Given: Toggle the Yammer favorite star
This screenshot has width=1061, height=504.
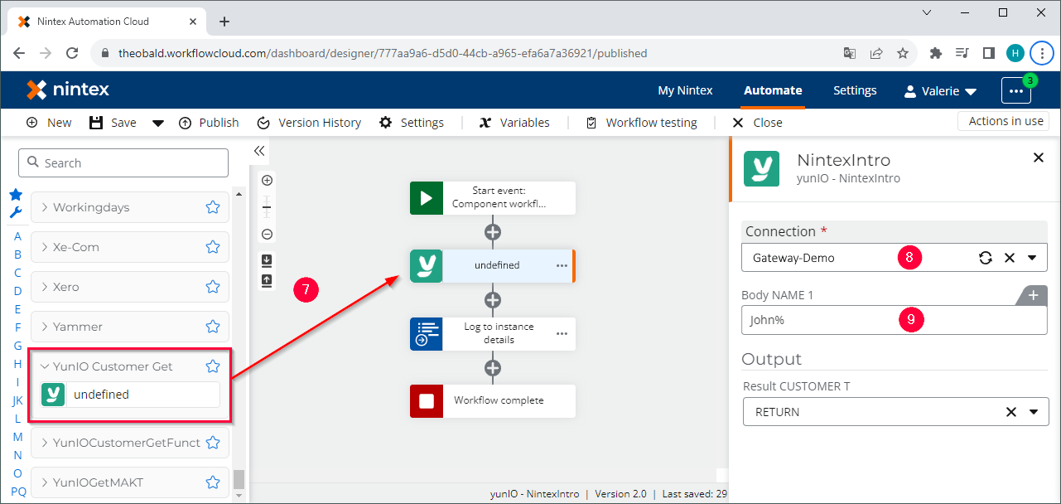Looking at the screenshot, I should [212, 326].
